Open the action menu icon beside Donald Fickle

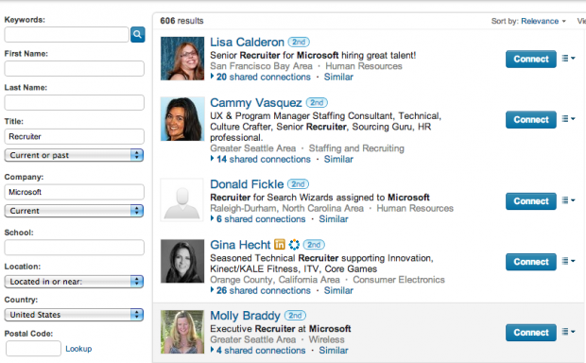(x=568, y=200)
